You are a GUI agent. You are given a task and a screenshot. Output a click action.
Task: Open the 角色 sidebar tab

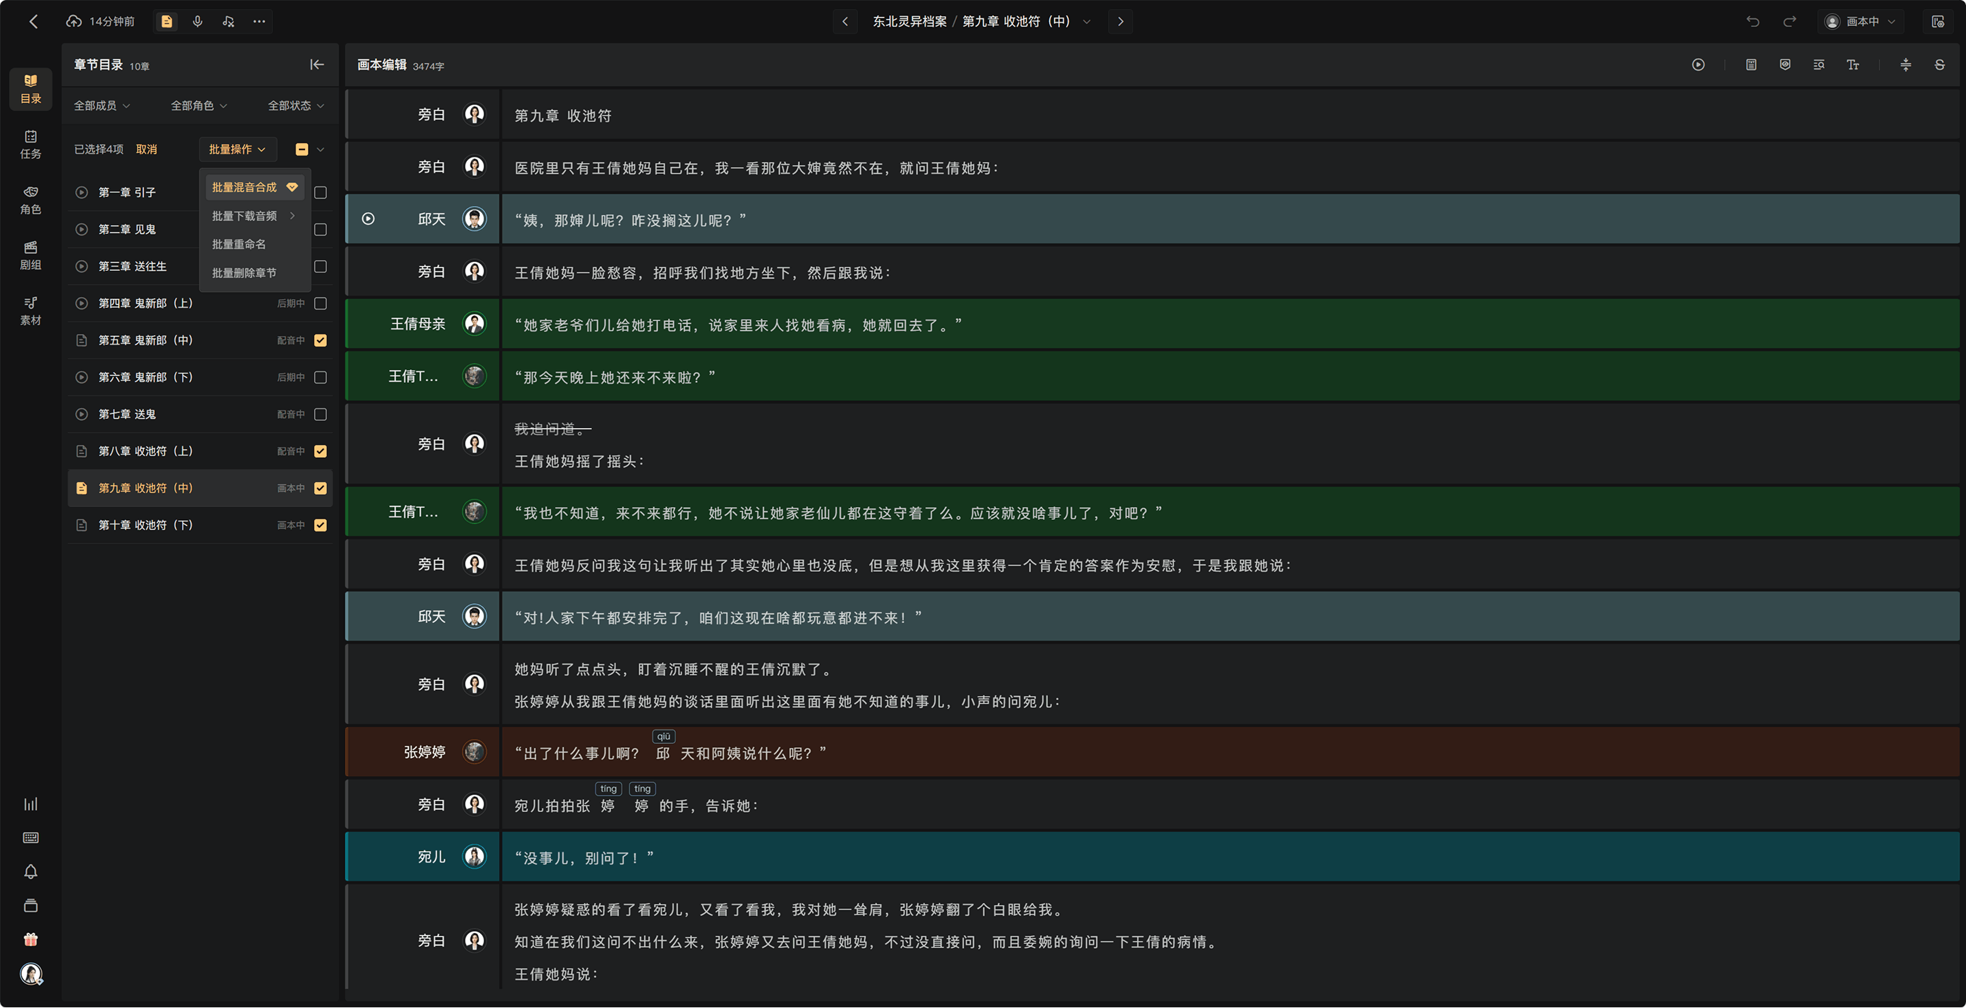click(31, 200)
